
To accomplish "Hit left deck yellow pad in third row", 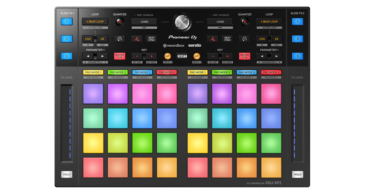I will pos(93,143).
